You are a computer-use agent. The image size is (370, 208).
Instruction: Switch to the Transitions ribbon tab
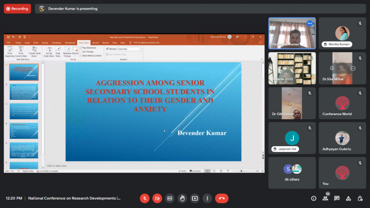pos(57,43)
